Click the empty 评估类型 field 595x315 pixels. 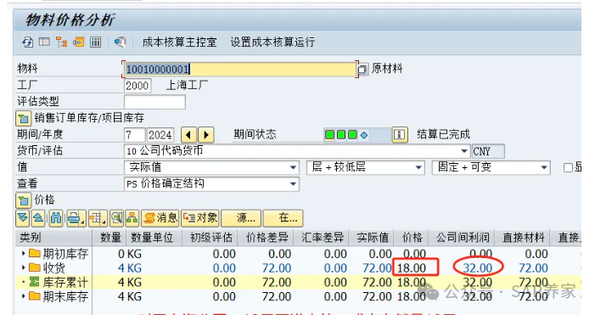(154, 102)
